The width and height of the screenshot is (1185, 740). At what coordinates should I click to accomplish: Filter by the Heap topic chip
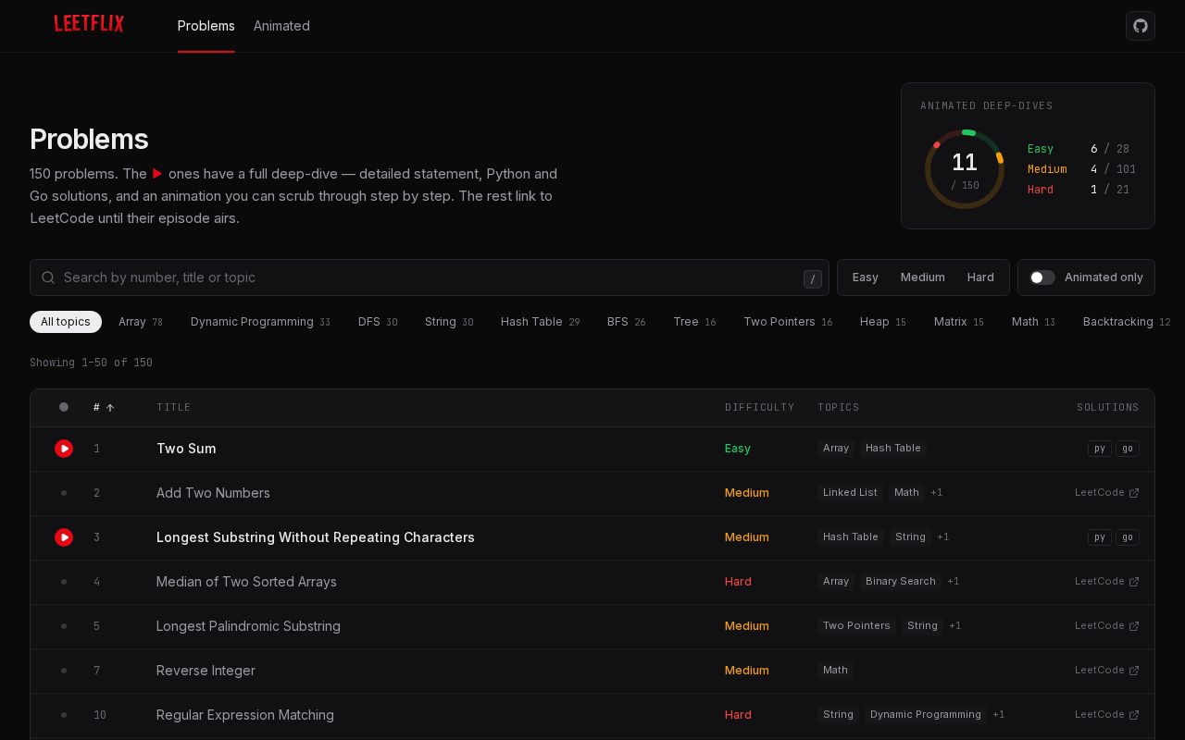click(883, 322)
